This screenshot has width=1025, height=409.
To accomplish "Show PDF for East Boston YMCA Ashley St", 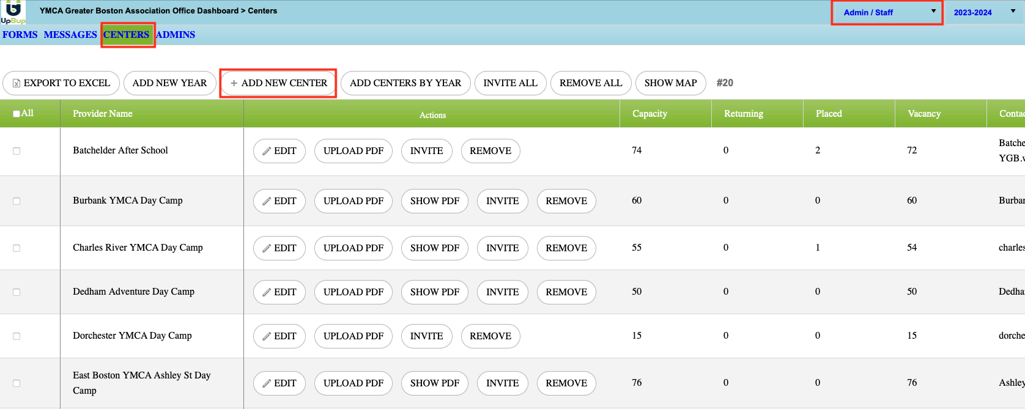I will [435, 383].
